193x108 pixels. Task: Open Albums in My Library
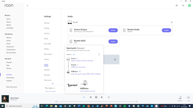9,38
